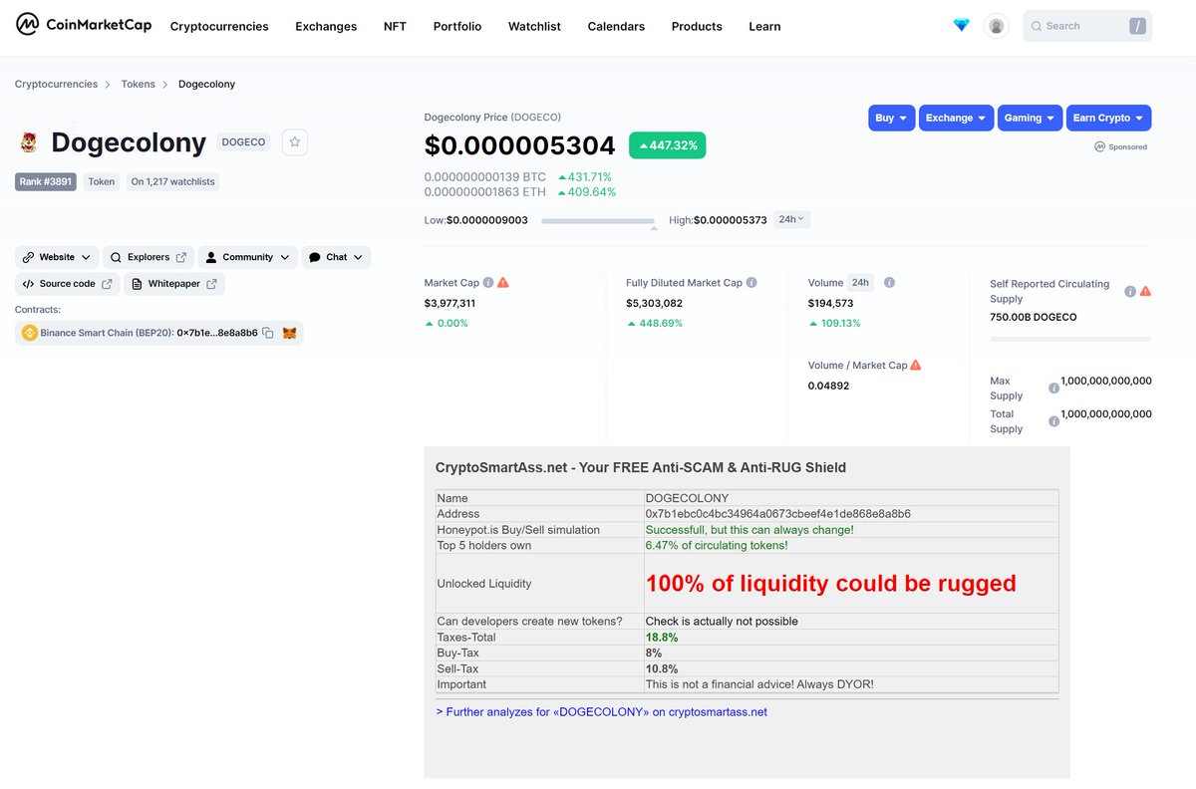This screenshot has height=789, width=1196.
Task: Add Dogecolony to watchlist with star
Action: 295,142
